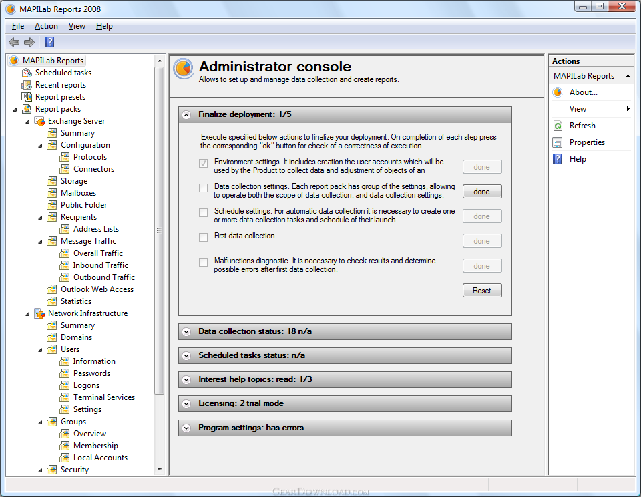The width and height of the screenshot is (641, 497).
Task: Click the Statistics folder icon
Action: pos(52,301)
